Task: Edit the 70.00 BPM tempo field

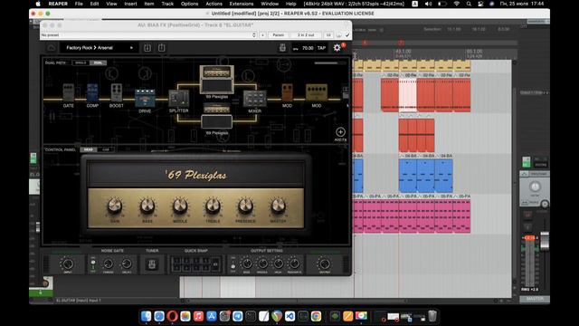Action: 308,48
